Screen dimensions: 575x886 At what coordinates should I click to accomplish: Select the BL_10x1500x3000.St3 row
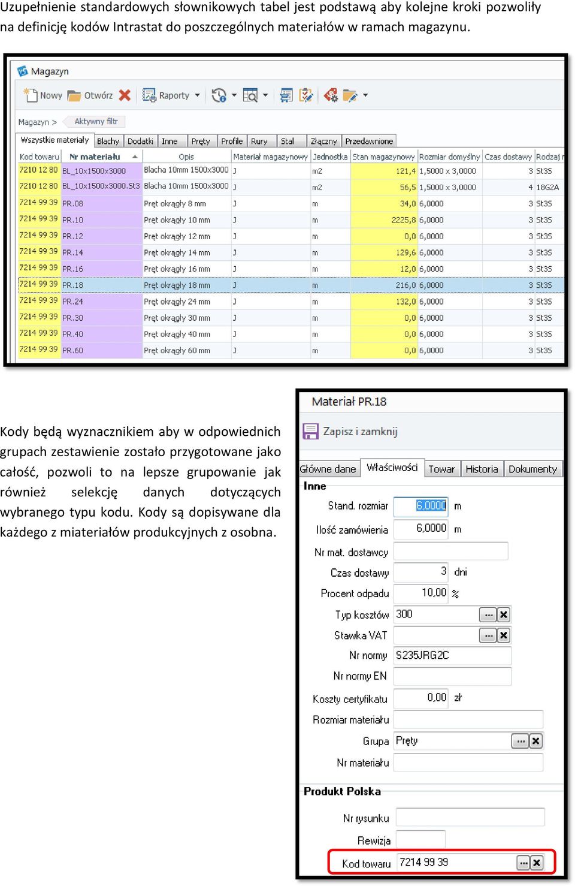(291, 187)
